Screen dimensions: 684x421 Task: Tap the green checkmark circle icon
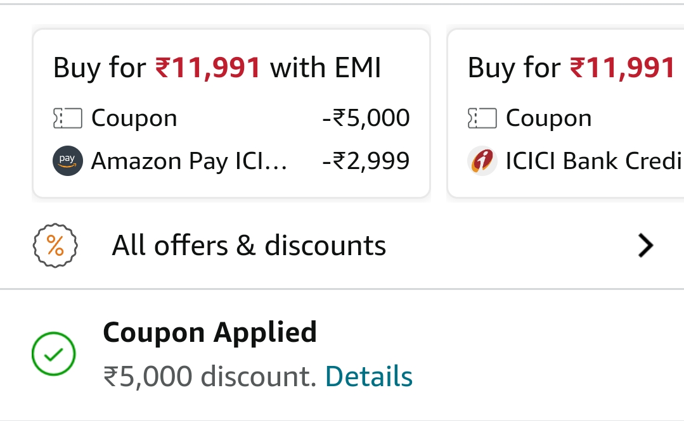[x=54, y=354]
